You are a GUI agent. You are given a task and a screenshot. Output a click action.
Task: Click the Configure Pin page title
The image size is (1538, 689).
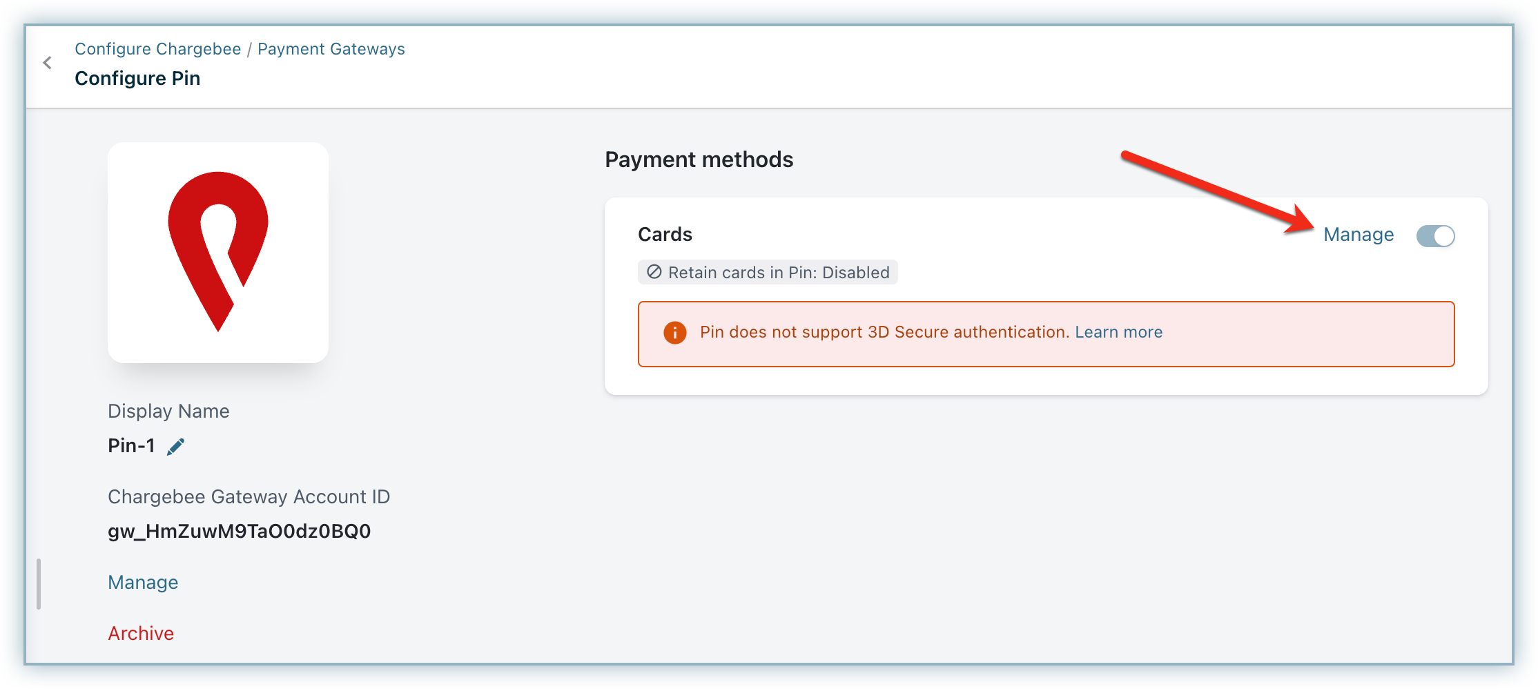click(137, 78)
